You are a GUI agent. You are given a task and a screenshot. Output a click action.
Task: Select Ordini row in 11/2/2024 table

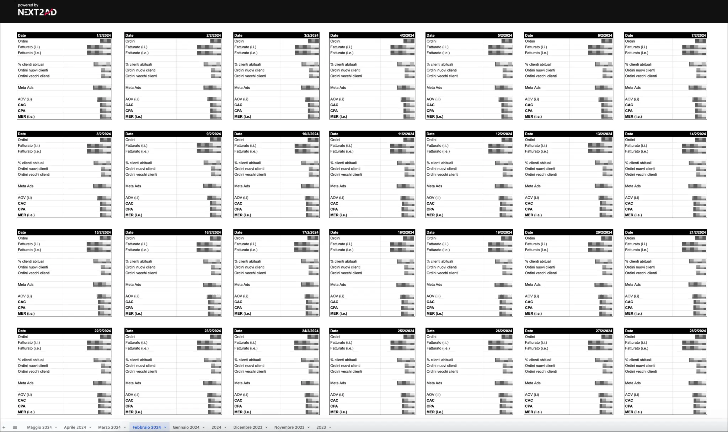pos(335,140)
